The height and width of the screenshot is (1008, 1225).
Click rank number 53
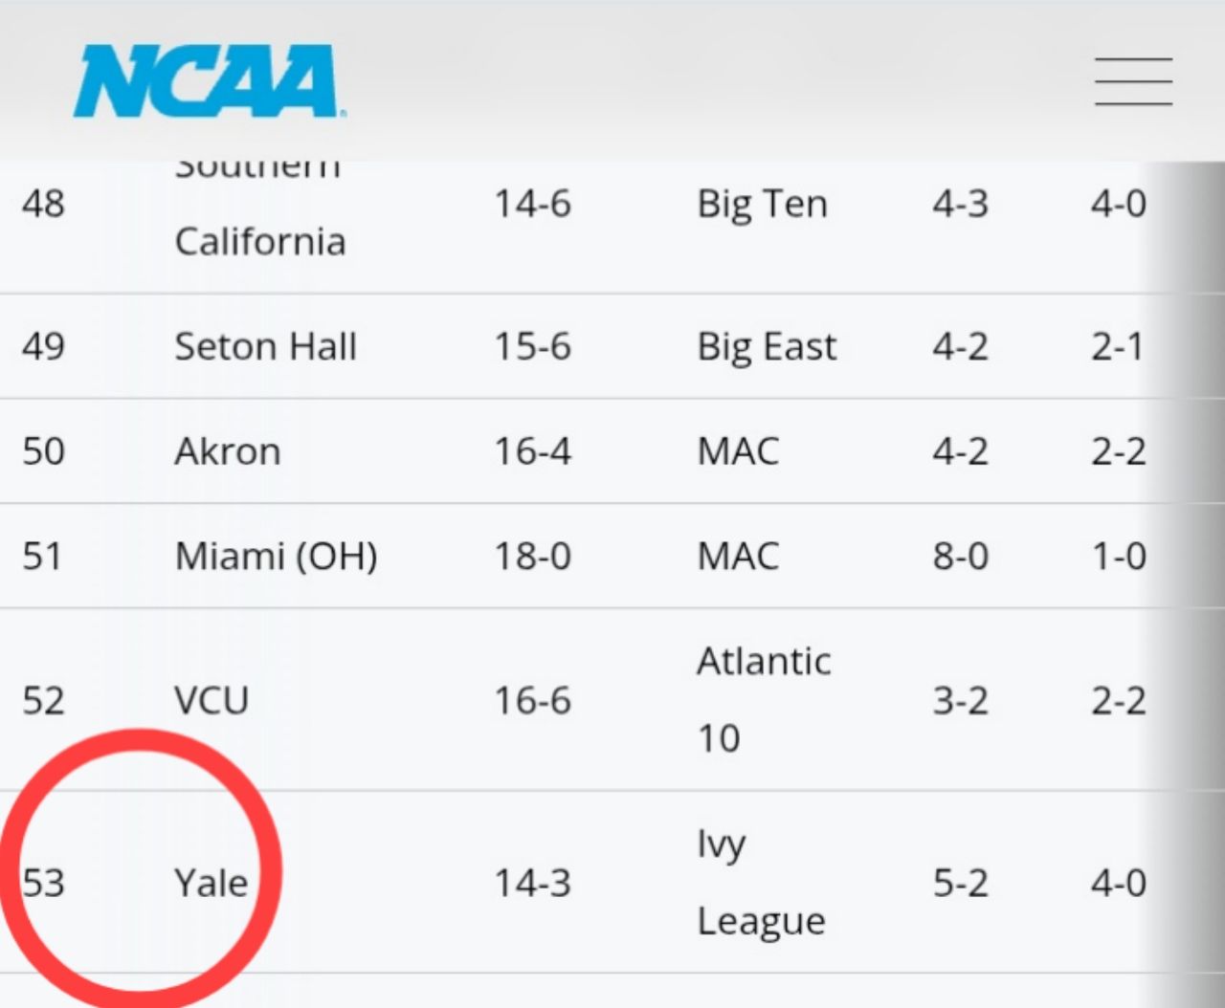[x=44, y=882]
